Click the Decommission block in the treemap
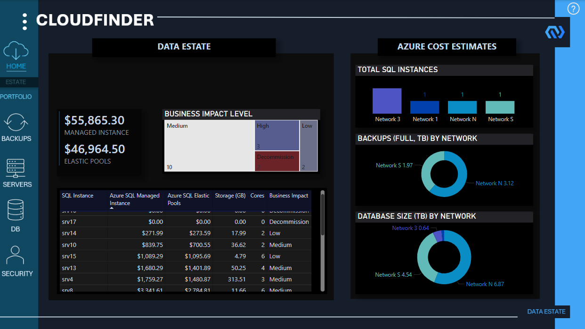Viewport: 585px width, 329px height. [277, 161]
